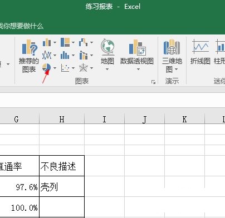Screen dimensions: 225x218
Task: Select the cell showing 100.0%
Action: 19,207
